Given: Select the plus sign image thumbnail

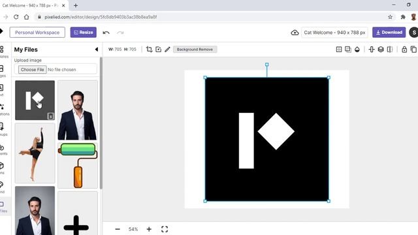Looking at the screenshot, I should click(x=78, y=213).
